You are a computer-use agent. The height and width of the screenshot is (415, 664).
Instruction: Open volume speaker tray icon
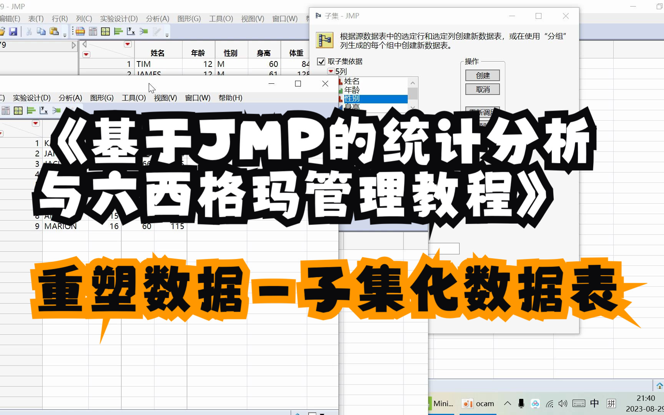[x=563, y=403]
